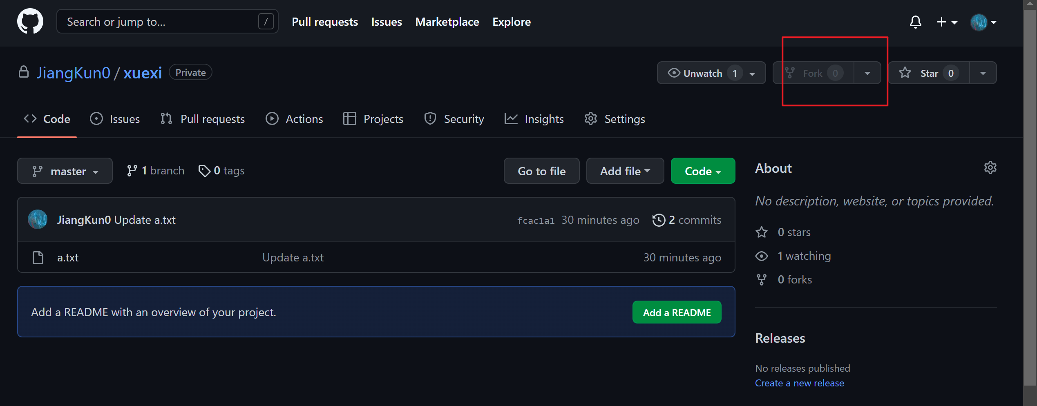Open the notifications bell
1037x406 pixels.
tap(916, 22)
